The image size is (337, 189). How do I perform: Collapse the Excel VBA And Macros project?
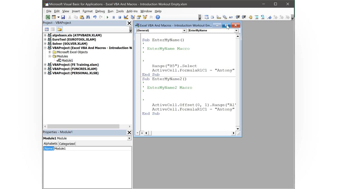[x=45, y=48]
